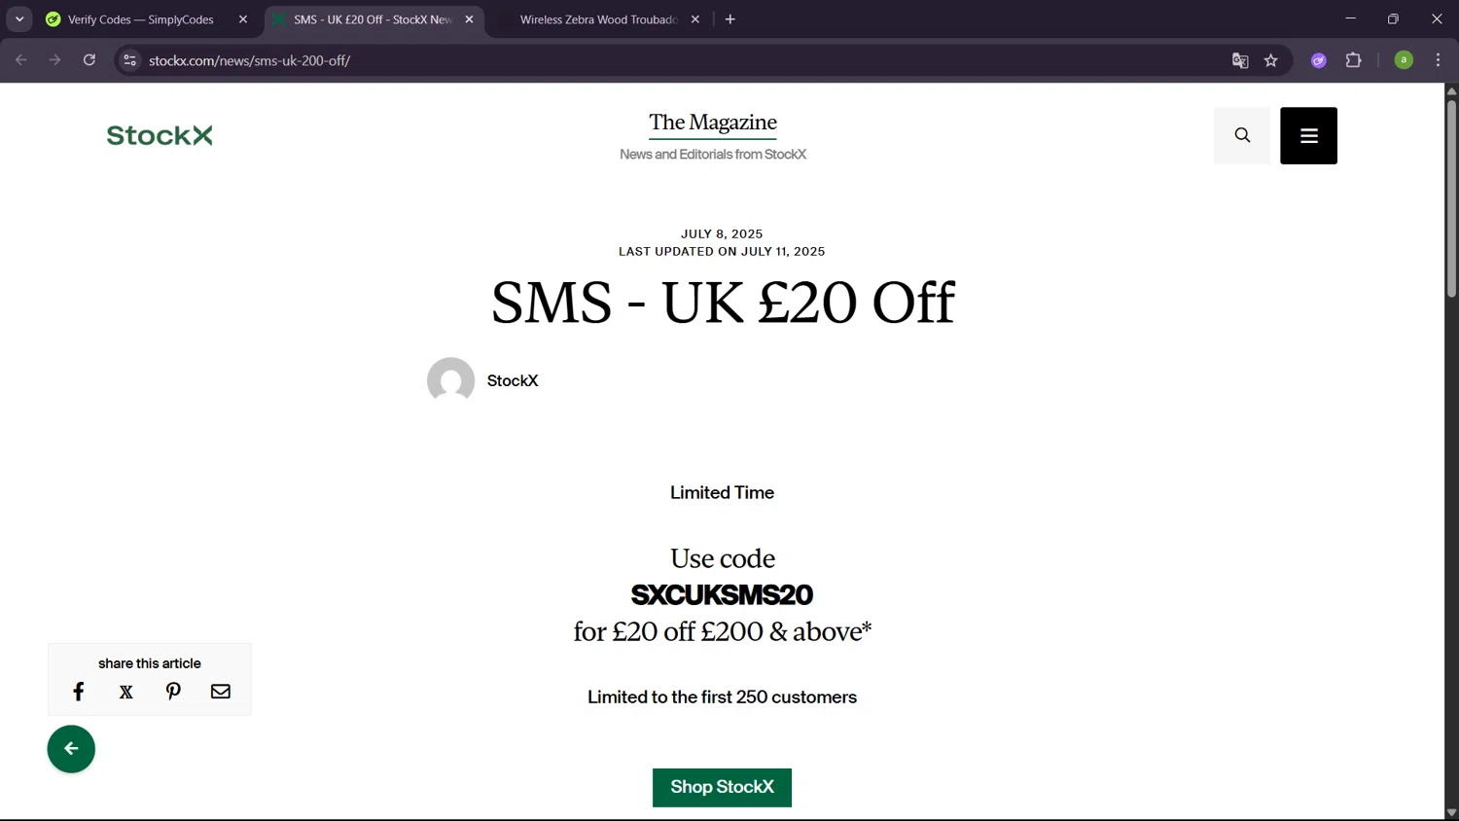This screenshot has width=1459, height=821.
Task: Open the black hamburger menu
Action: pyautogui.click(x=1308, y=135)
